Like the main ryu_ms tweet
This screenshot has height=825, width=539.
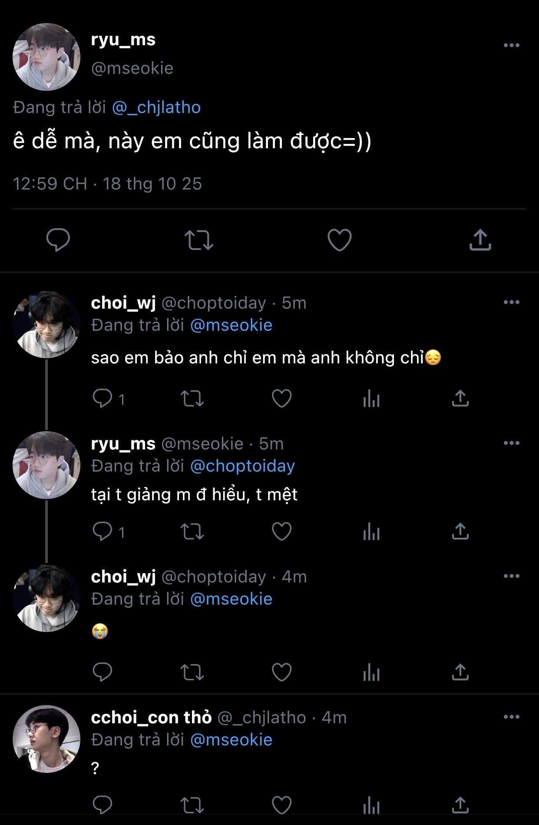coord(339,240)
